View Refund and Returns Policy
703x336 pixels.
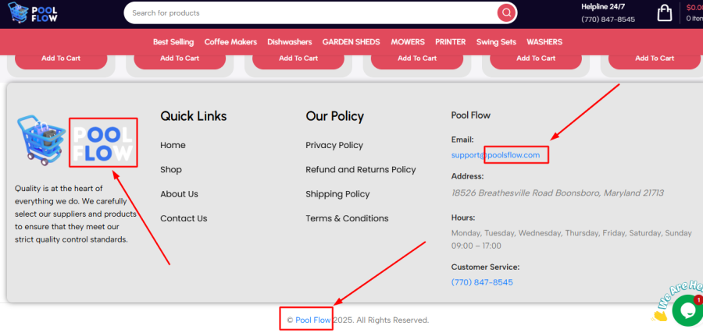(x=360, y=169)
